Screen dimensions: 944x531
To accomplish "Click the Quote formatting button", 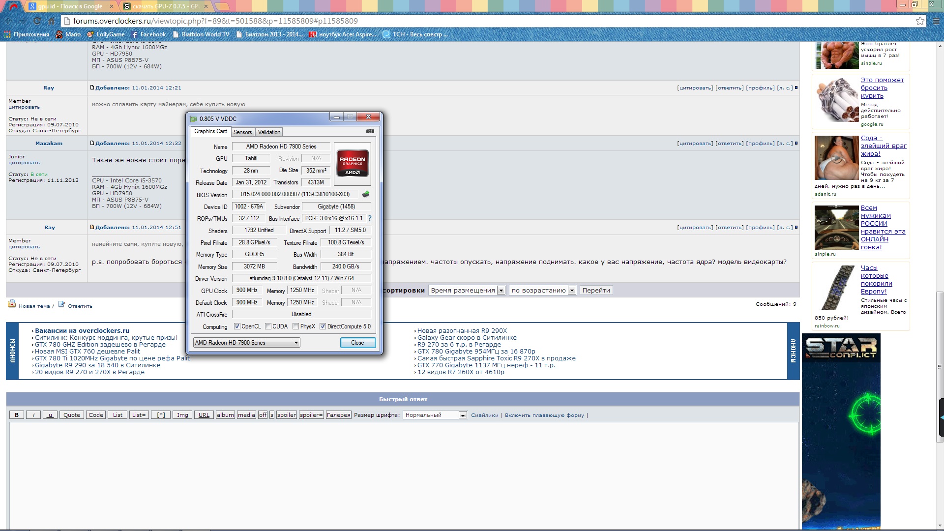I will 71,415.
